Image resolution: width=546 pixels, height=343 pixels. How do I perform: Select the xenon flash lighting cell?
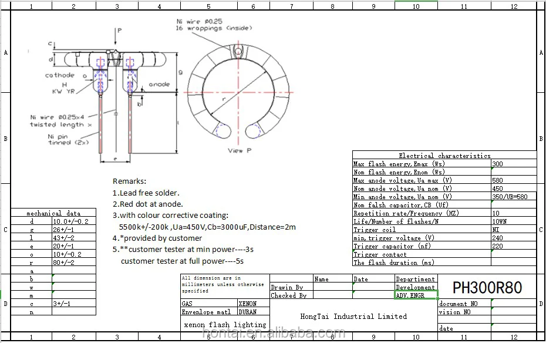tap(224, 324)
